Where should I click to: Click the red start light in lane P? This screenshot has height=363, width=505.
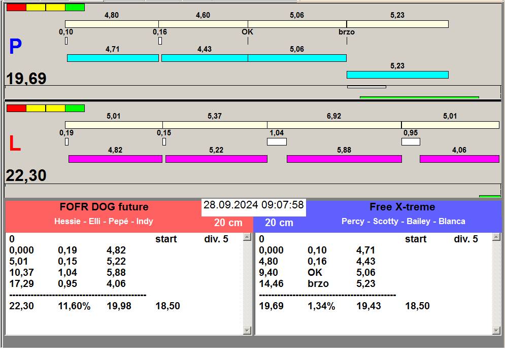pos(16,8)
